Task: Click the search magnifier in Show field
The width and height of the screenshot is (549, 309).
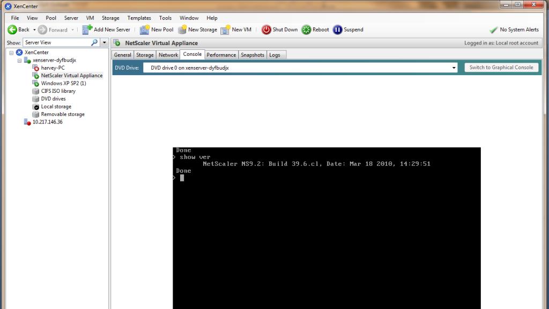Action: pos(94,42)
